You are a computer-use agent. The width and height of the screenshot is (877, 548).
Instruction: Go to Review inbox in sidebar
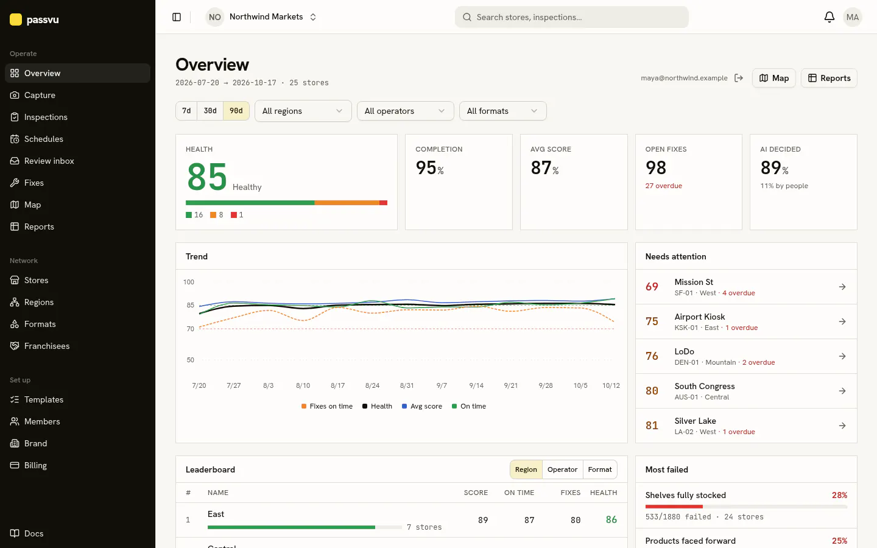pos(77,161)
